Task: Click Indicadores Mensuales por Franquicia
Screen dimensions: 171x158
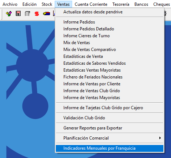Action: tap(109, 148)
